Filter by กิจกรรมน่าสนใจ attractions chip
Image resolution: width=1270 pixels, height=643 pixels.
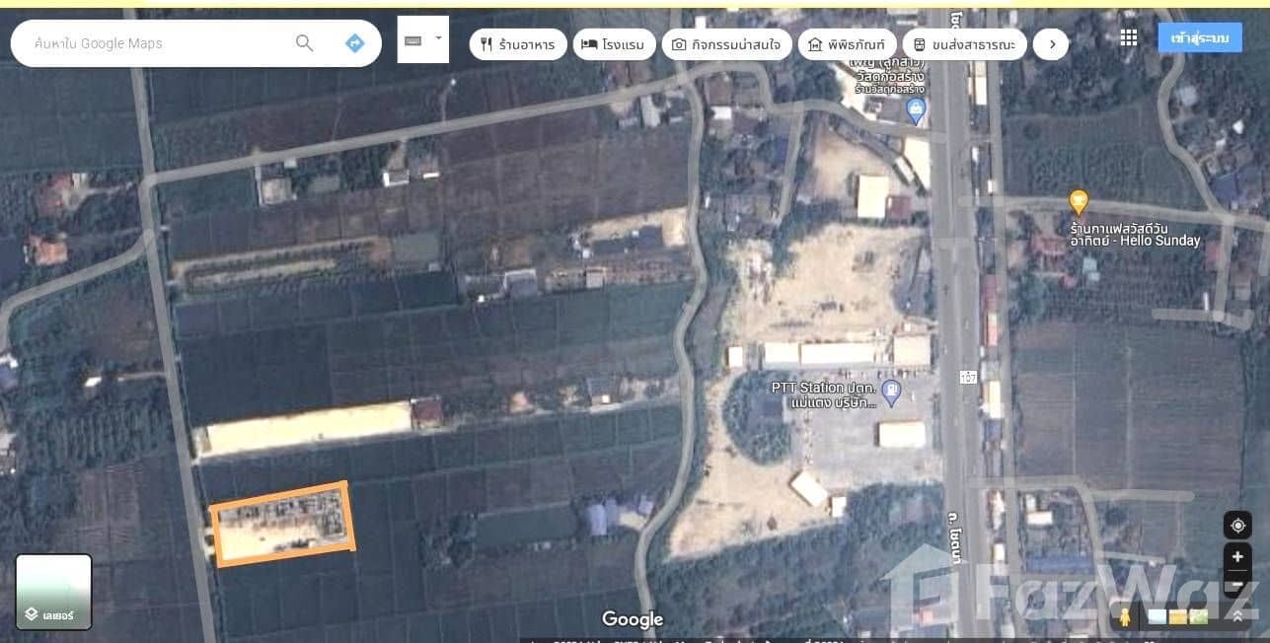click(x=725, y=44)
